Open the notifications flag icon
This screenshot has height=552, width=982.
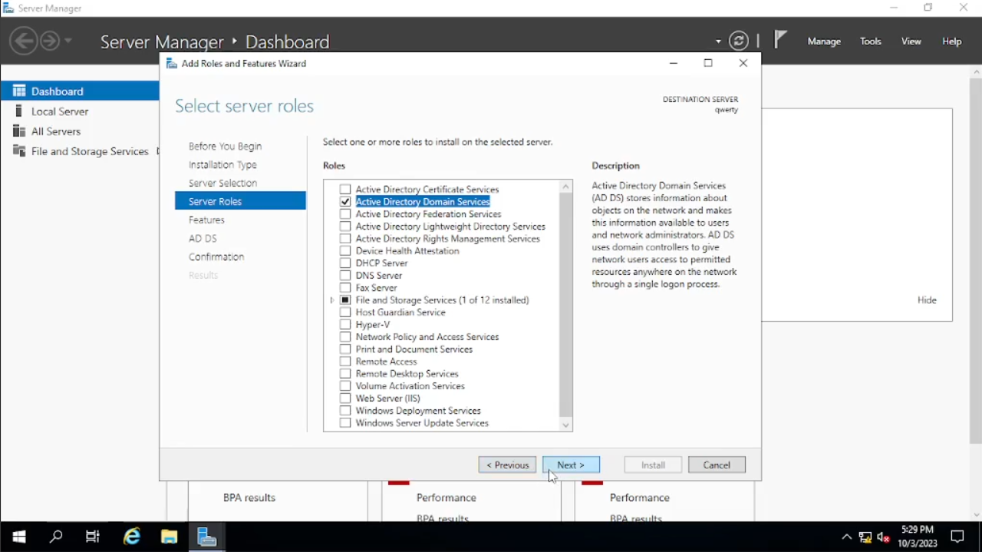click(x=779, y=40)
